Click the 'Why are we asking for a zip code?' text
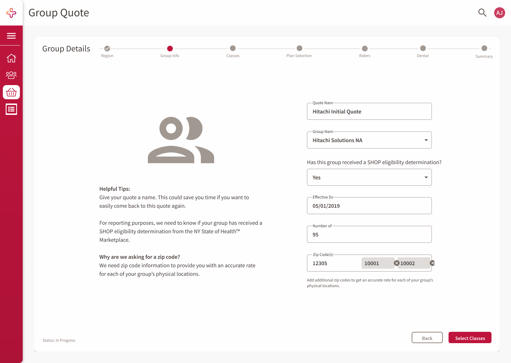511x363 pixels. [140, 257]
